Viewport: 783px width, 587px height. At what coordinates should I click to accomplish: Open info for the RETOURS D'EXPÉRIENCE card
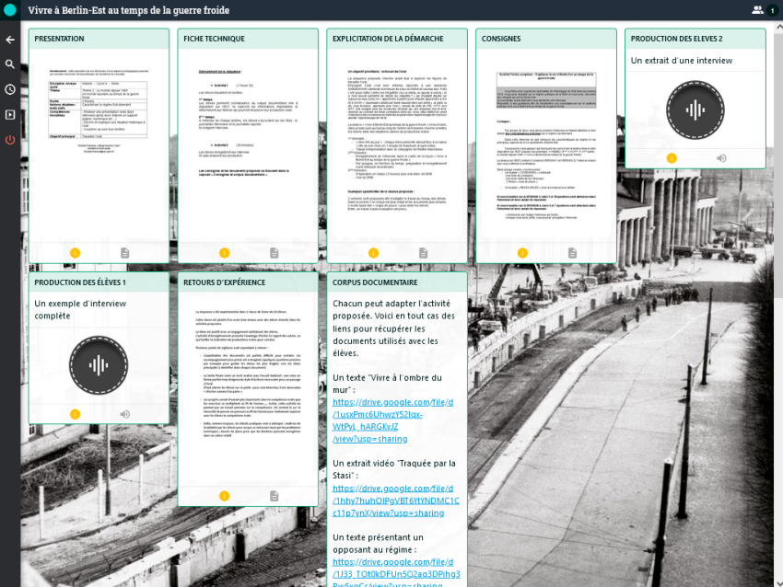pyautogui.click(x=224, y=496)
